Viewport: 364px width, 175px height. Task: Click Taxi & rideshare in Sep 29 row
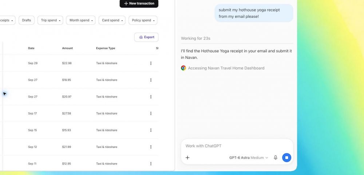(107, 63)
